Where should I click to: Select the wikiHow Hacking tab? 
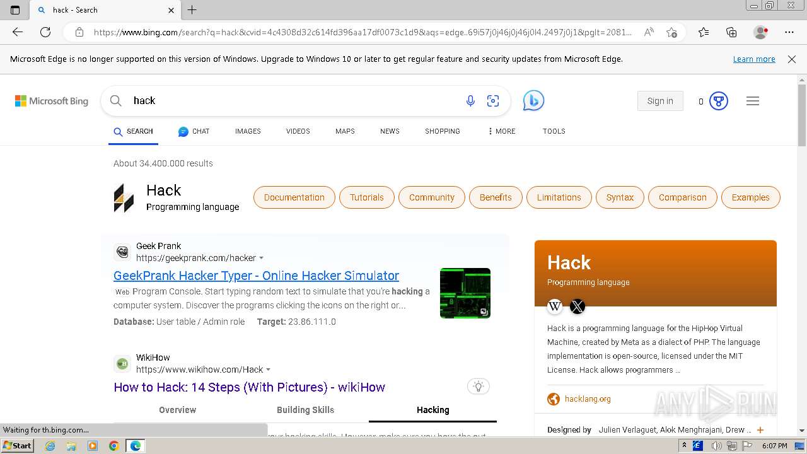433,410
